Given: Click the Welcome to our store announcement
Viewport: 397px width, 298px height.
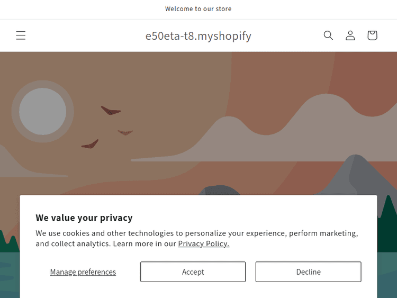Looking at the screenshot, I should (x=198, y=9).
